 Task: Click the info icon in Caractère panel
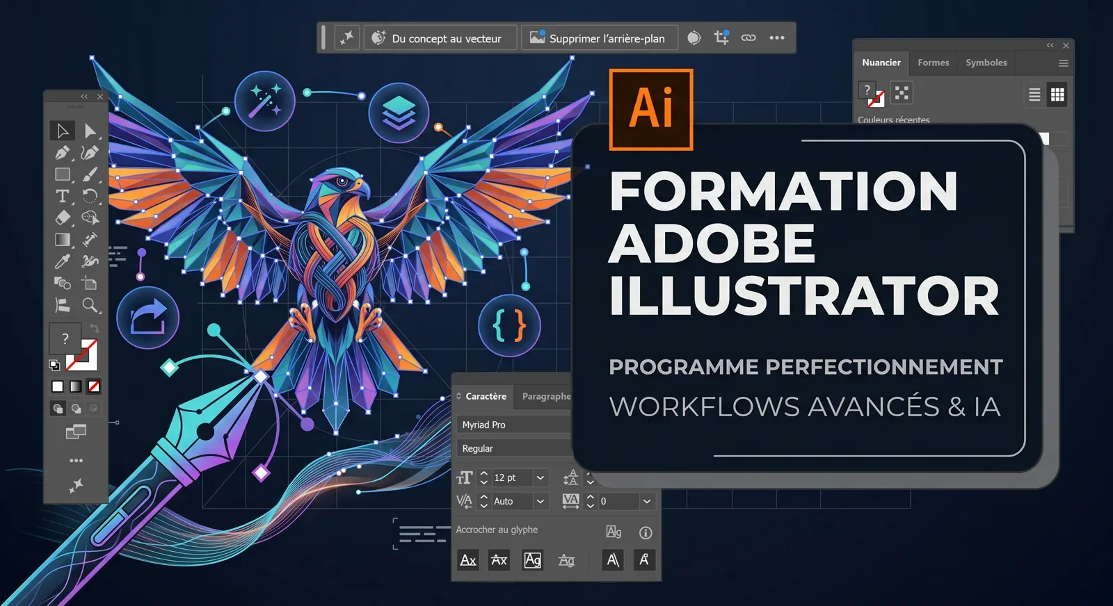[646, 532]
